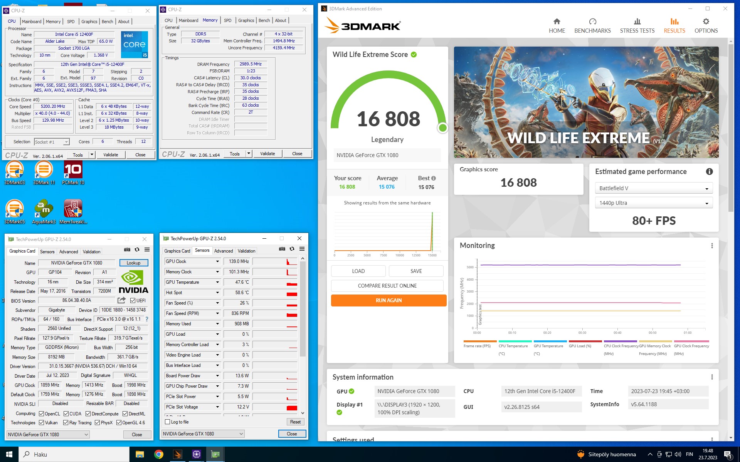Click the Wild Life Extreme banner image
Image resolution: width=740 pixels, height=462 pixels.
click(586, 102)
